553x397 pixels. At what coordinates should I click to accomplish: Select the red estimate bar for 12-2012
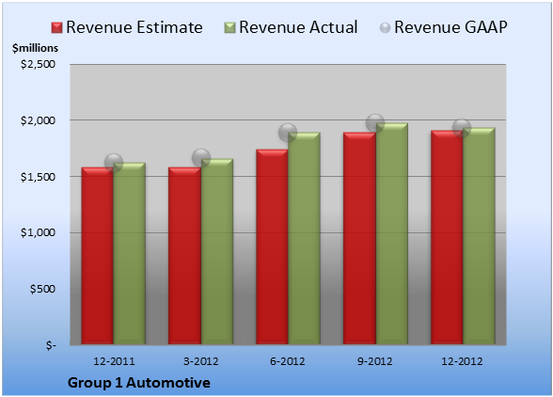click(x=447, y=237)
